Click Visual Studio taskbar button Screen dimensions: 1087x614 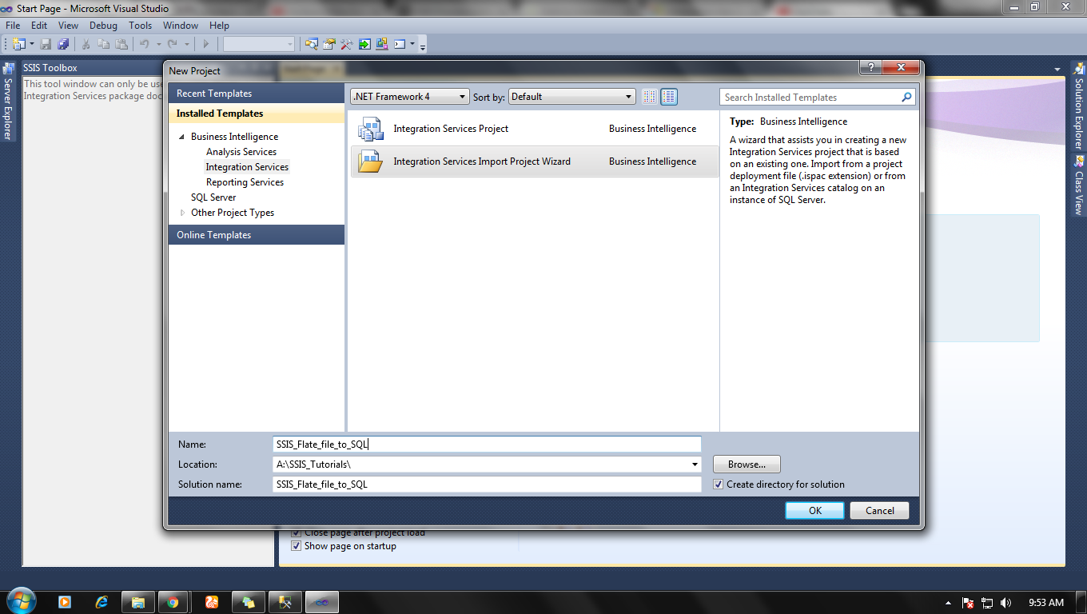point(321,602)
